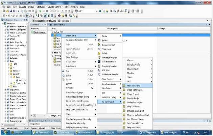Viewport: 213px width, 136px height.
Task: Click the Sequence Call step icon
Action: pyautogui.click(x=99, y=45)
